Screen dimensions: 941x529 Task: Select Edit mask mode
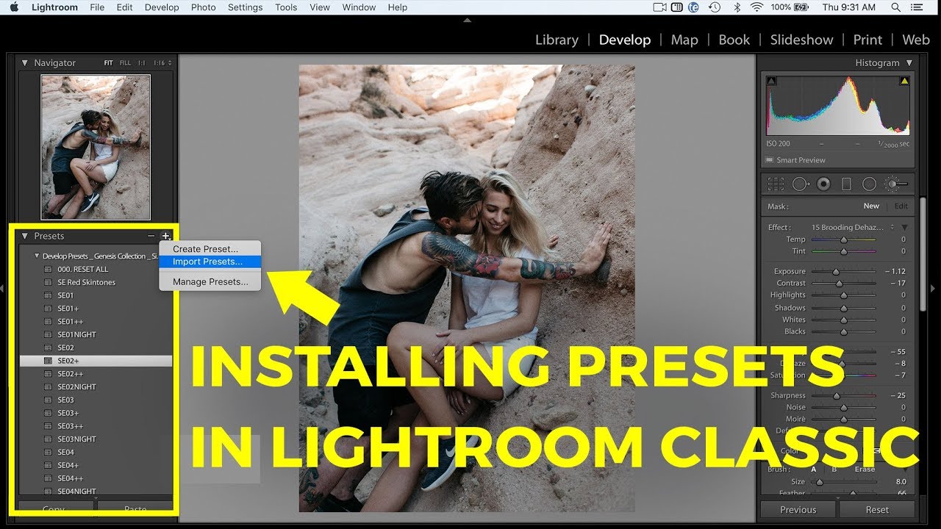coord(901,206)
